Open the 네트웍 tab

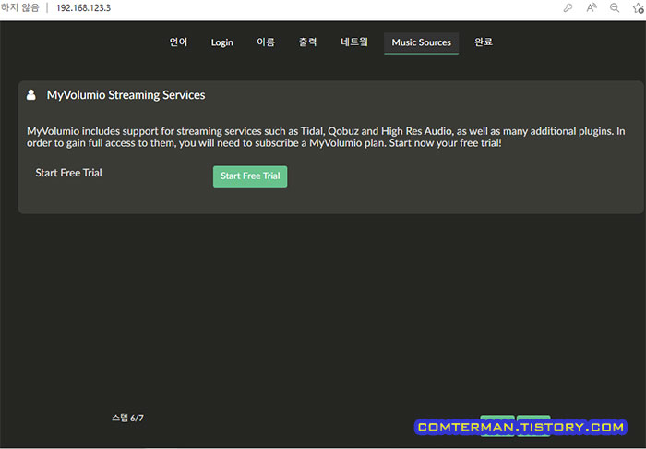[x=354, y=42]
